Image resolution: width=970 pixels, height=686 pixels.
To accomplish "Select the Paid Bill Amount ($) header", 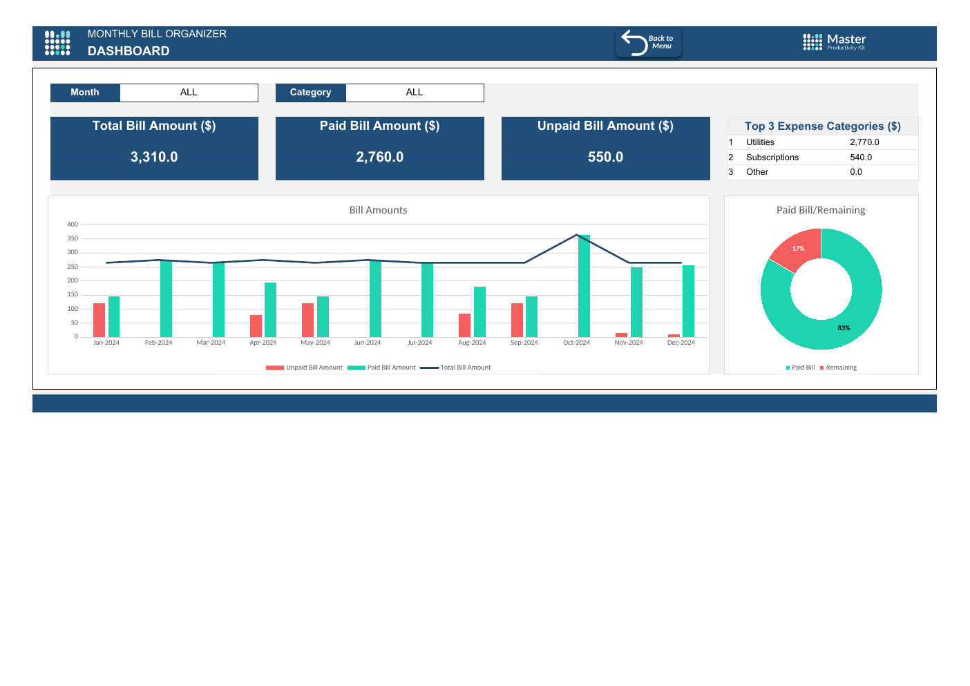I will (x=380, y=126).
